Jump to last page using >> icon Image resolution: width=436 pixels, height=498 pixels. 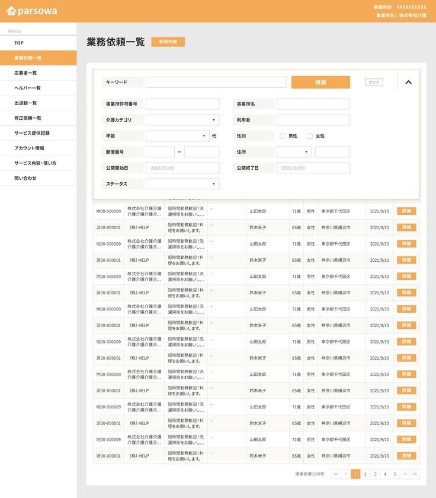coord(415,474)
